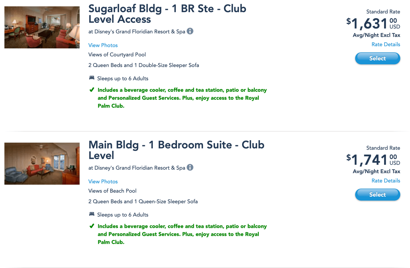
Task: Open the Sugarloaf Bldg suite room thumbnail
Action: [x=42, y=27]
